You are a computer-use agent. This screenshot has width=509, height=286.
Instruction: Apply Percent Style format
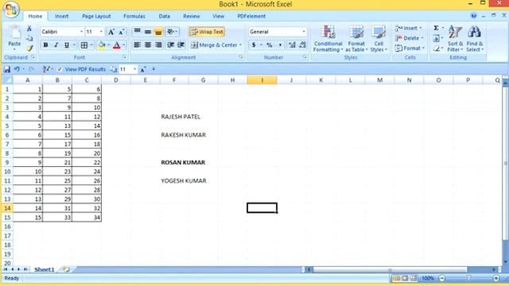(269, 45)
